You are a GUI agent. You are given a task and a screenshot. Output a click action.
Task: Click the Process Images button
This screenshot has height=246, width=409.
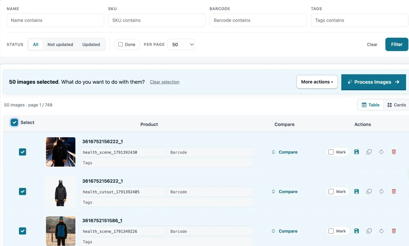point(373,82)
